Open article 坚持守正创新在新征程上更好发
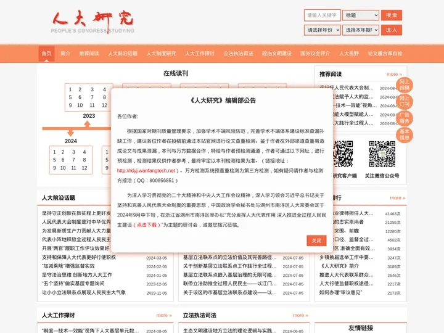 pos(76,213)
